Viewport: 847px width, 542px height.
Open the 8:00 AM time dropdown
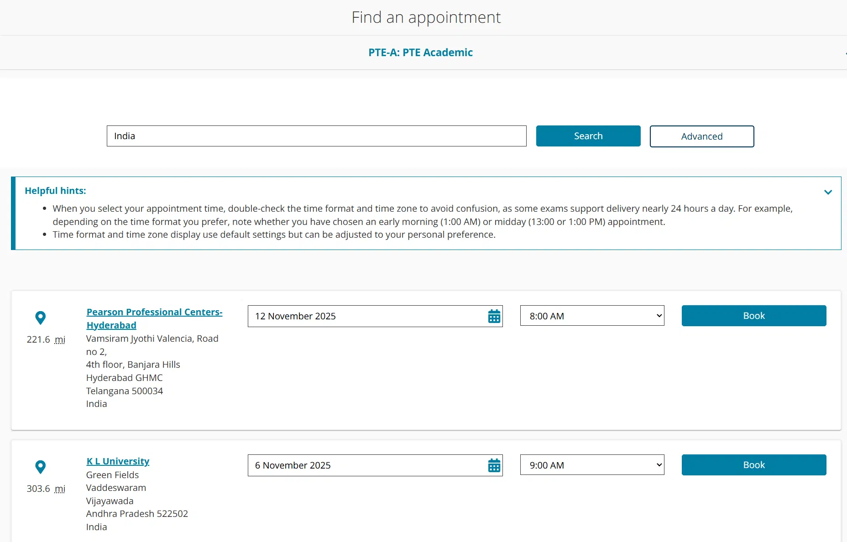(592, 315)
